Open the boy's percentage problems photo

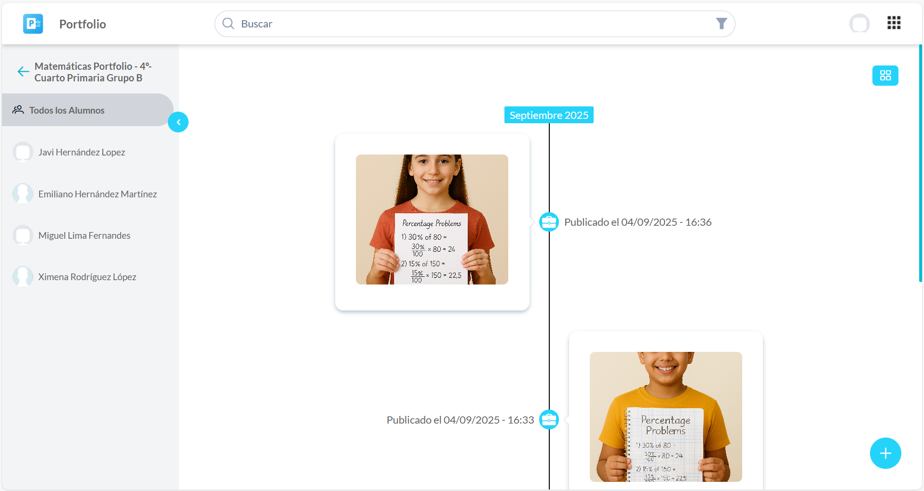coord(666,416)
